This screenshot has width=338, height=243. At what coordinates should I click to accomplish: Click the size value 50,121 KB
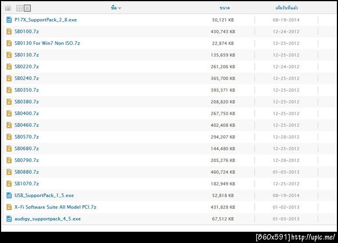pyautogui.click(x=223, y=20)
